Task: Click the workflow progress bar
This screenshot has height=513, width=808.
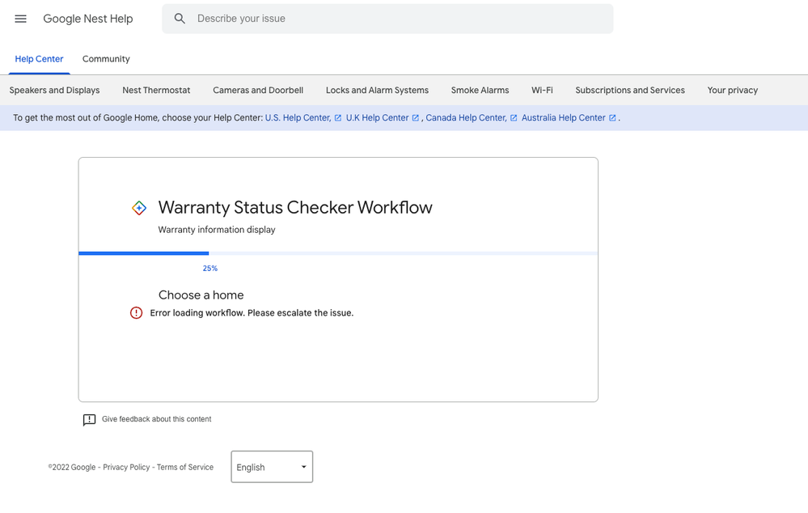Action: coord(338,253)
